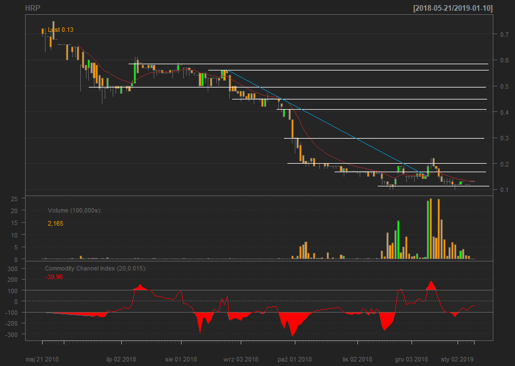Click the 0.3 price axis label
Viewport: 515px width, 366px height.
[505, 138]
